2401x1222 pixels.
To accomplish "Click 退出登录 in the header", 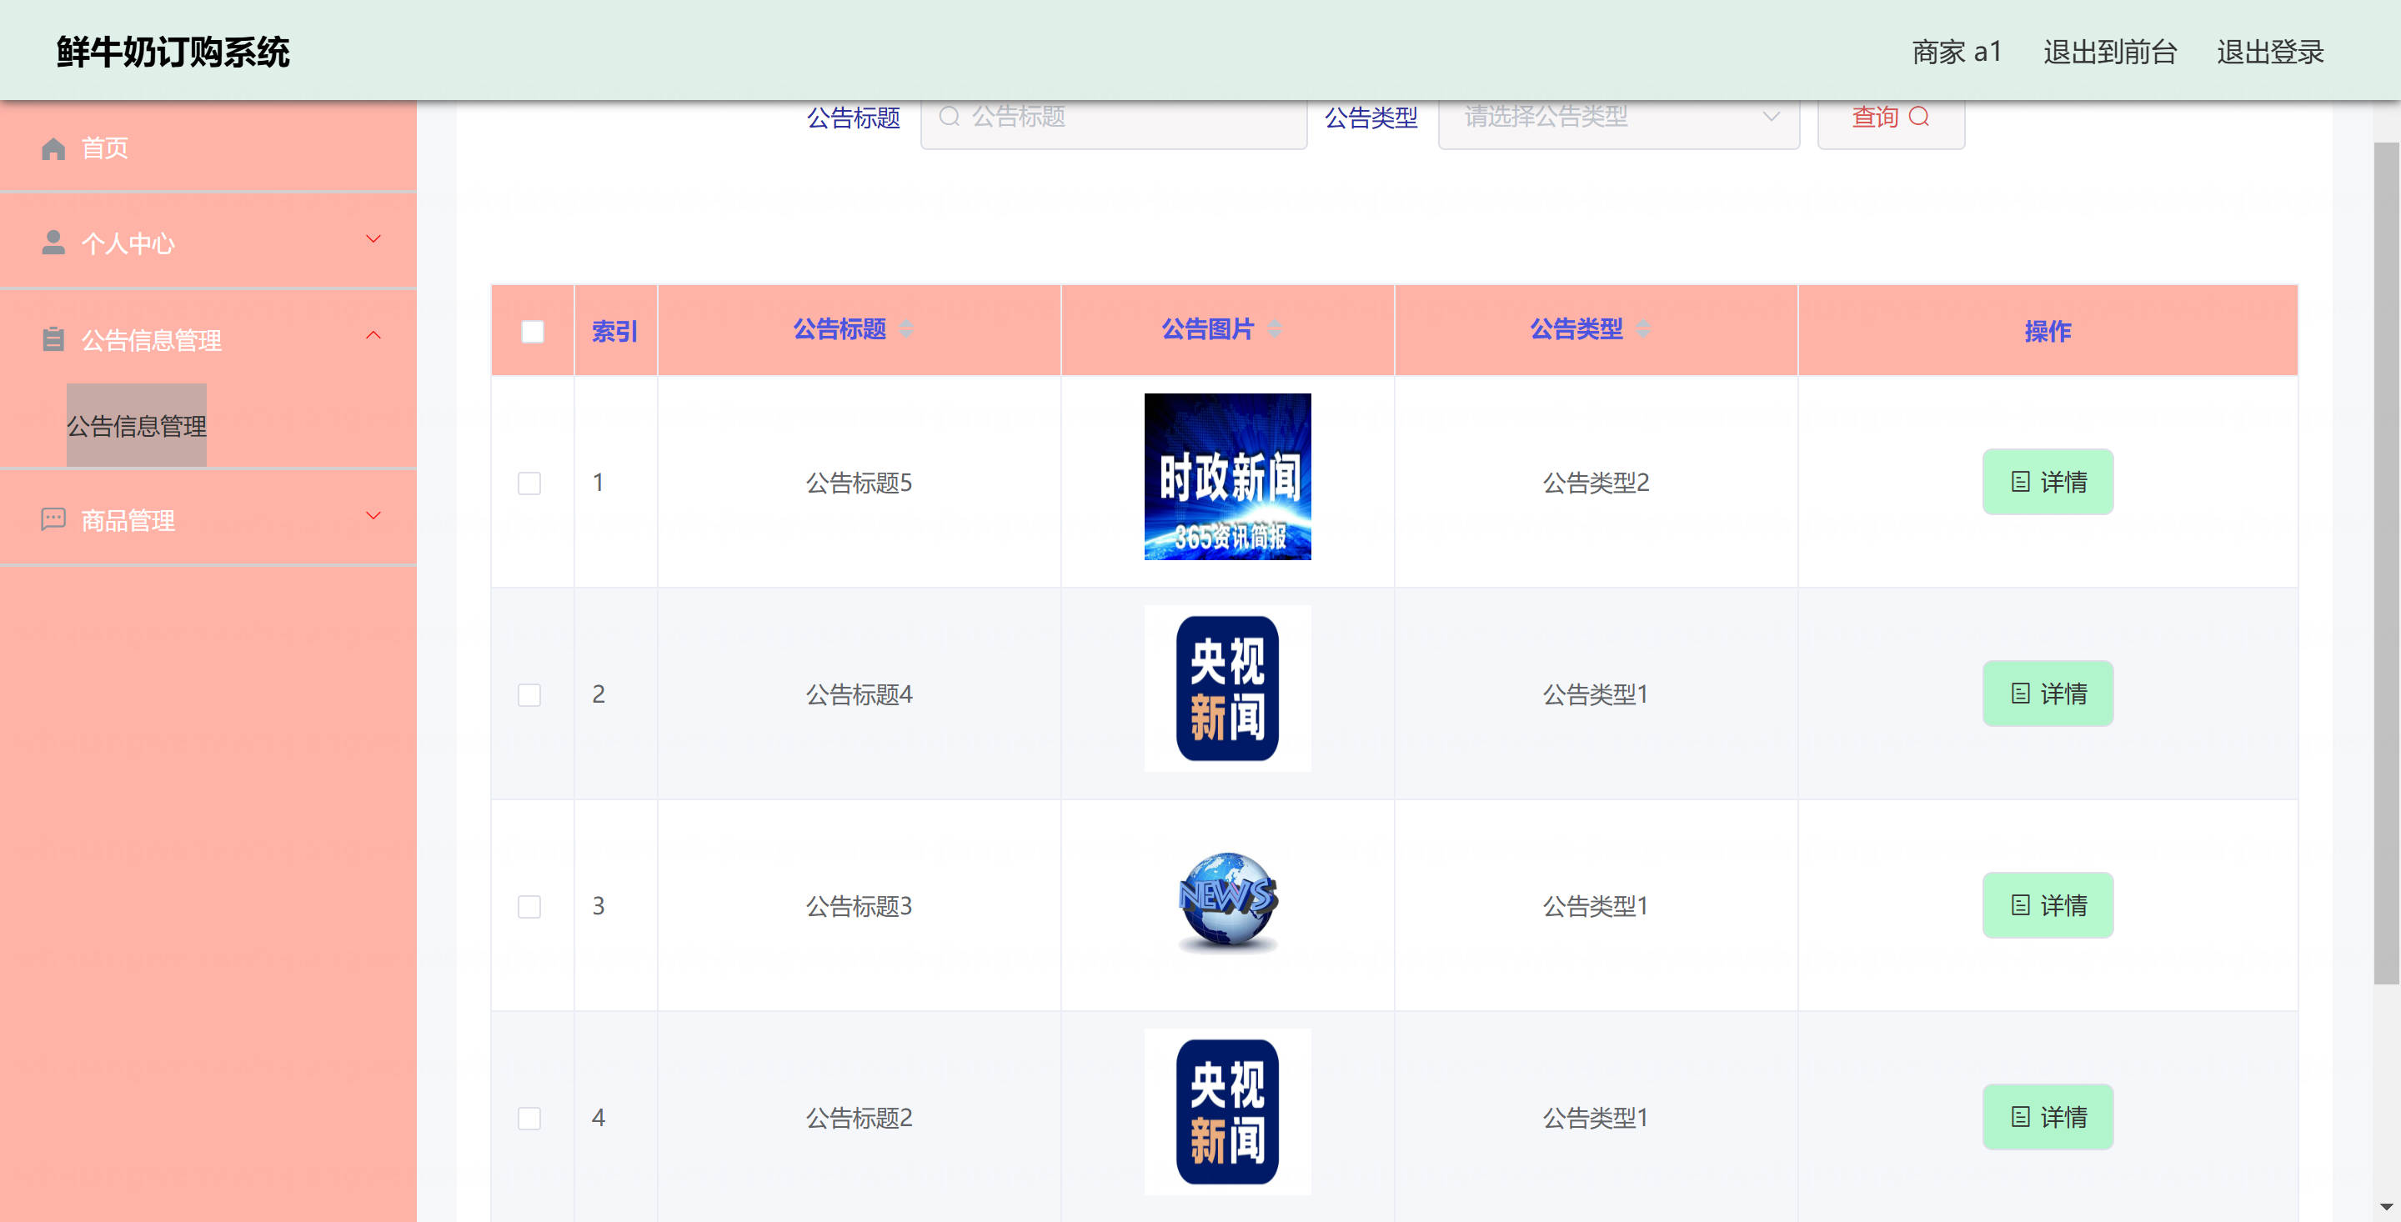I will tap(2269, 53).
